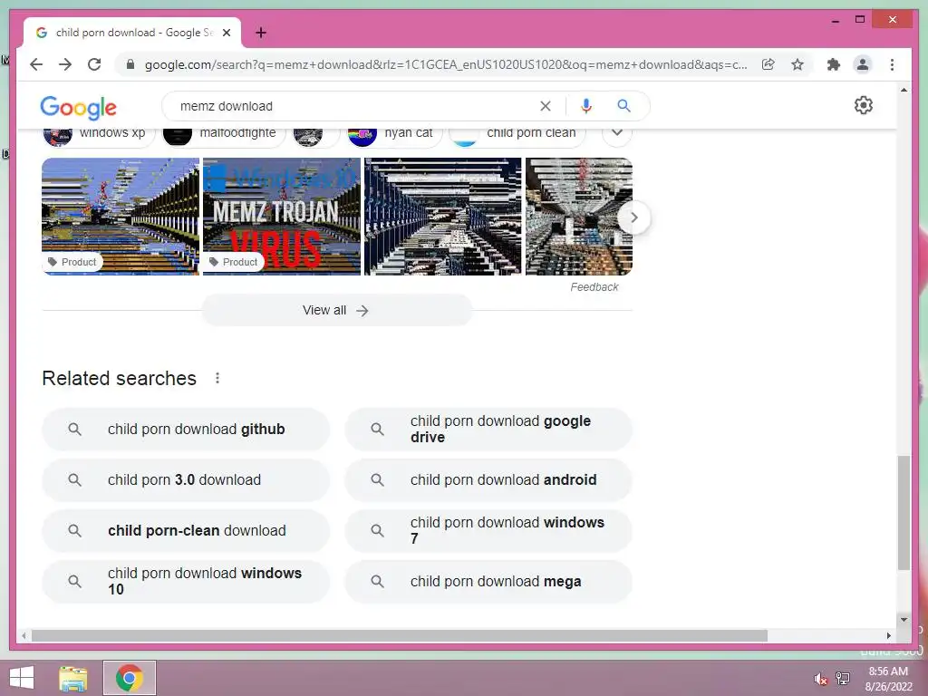Open a new tab with plus button
Viewport: 928px width, 696px height.
coord(261,33)
